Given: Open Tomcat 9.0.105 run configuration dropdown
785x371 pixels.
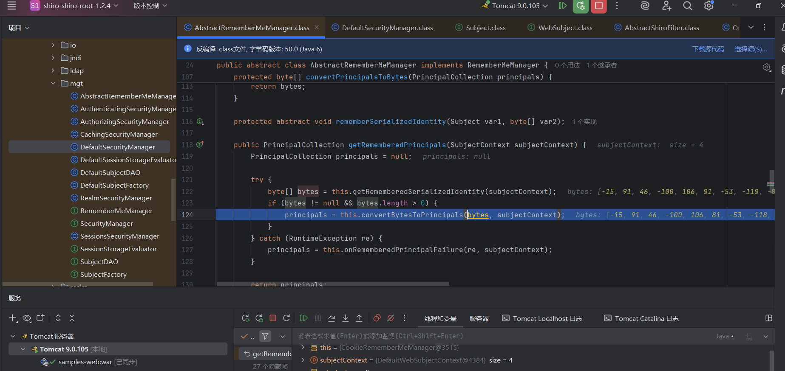Looking at the screenshot, I should (515, 6).
